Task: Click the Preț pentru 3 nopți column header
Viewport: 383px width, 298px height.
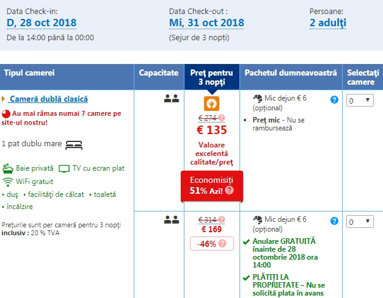Action: click(211, 77)
